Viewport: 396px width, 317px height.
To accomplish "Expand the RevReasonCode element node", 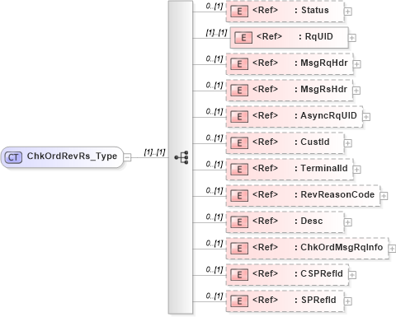I will point(384,196).
